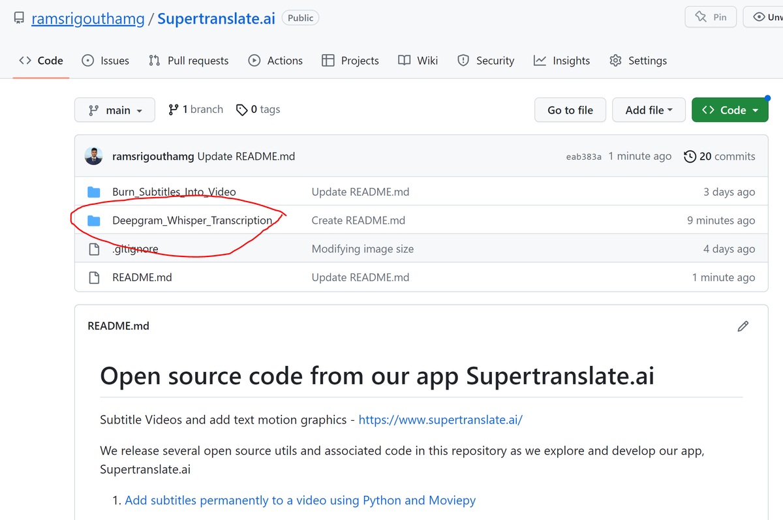This screenshot has height=520, width=783.
Task: Click the 3 days ago timestamp
Action: 729,192
